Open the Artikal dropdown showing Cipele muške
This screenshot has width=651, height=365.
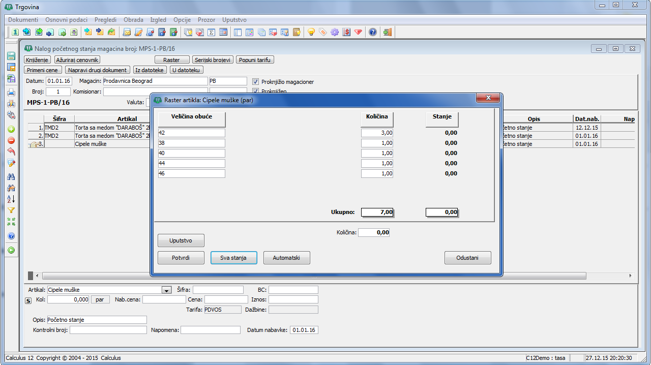click(166, 290)
